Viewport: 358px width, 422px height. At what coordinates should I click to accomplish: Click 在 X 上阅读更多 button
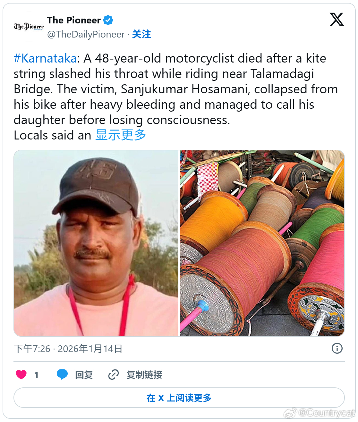pyautogui.click(x=179, y=398)
